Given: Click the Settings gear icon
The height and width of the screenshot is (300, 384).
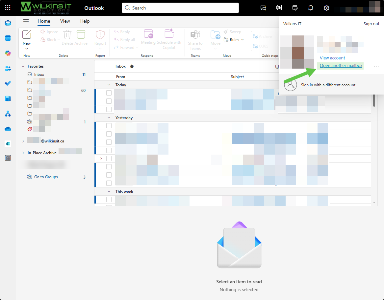Looking at the screenshot, I should 326,8.
